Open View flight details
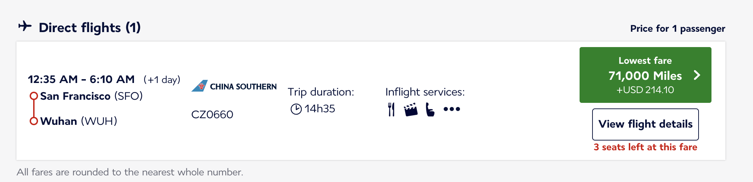Image resolution: width=753 pixels, height=182 pixels. tap(645, 124)
